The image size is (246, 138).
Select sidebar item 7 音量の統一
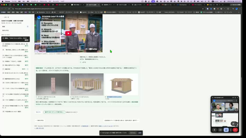pyautogui.click(x=15, y=69)
